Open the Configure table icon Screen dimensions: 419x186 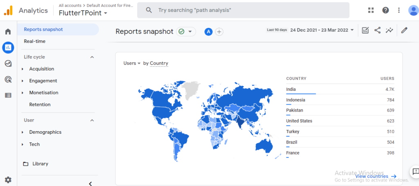tap(8, 95)
